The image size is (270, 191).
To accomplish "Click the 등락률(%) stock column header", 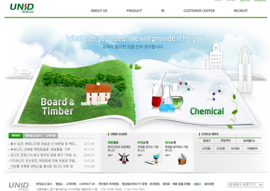I will coord(249,141).
